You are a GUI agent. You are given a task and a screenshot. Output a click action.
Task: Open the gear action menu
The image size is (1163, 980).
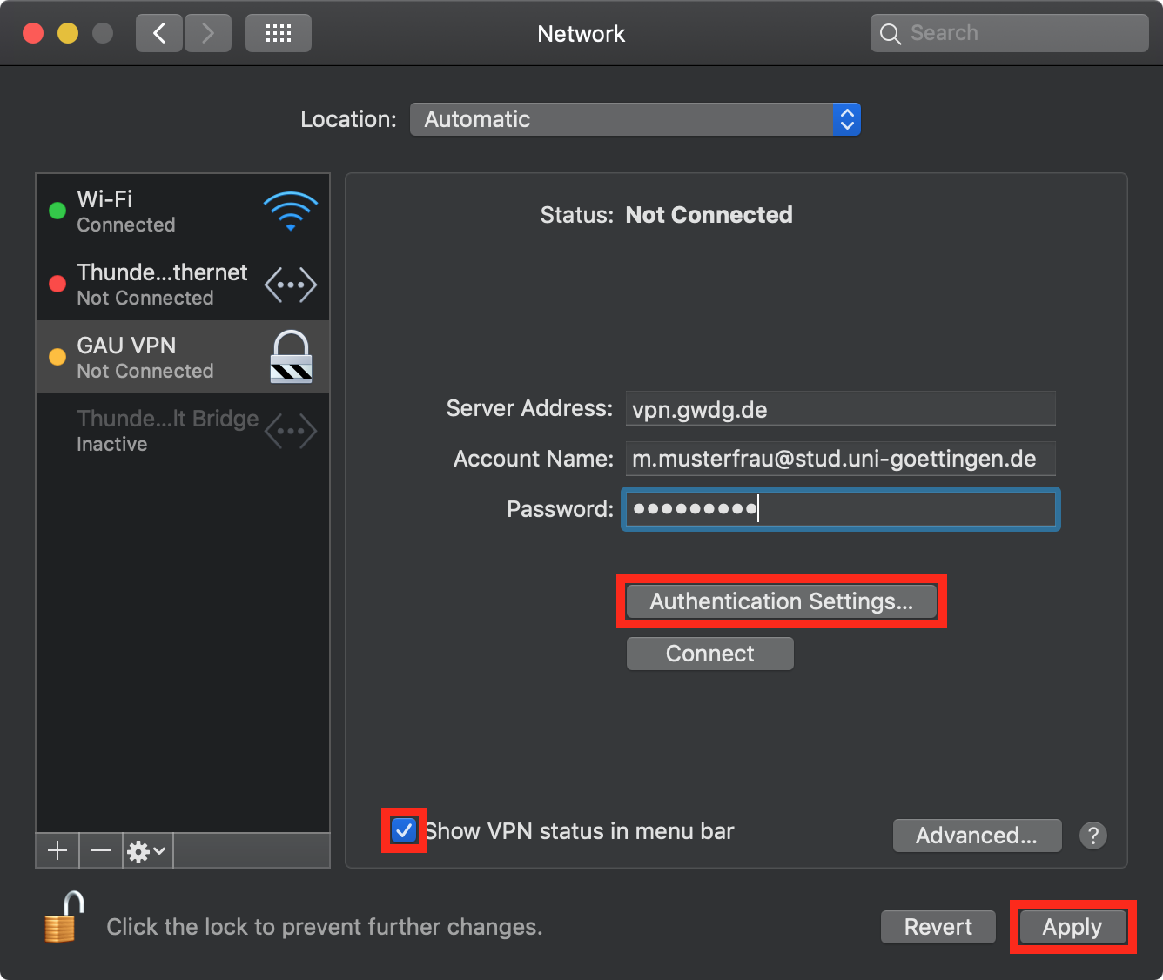coord(147,850)
